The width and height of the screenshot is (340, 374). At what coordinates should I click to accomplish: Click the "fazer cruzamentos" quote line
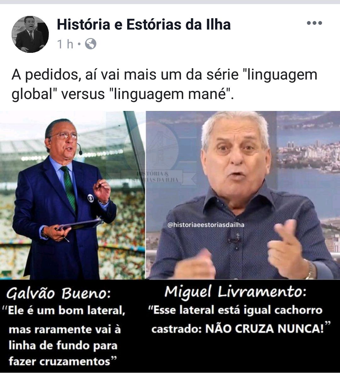point(59,361)
